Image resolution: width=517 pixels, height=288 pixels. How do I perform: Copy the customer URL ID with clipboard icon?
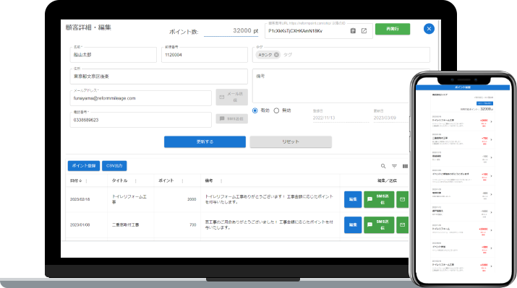353,30
